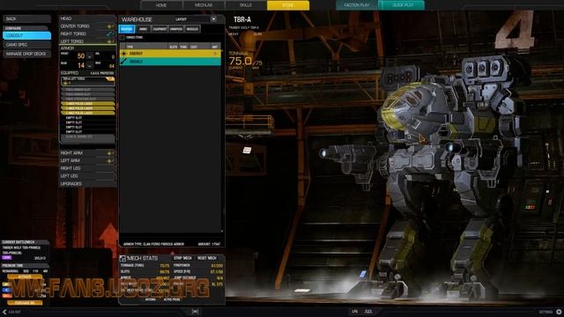Click the missile icon on the MISSILE row
The height and width of the screenshot is (317, 564).
123,62
